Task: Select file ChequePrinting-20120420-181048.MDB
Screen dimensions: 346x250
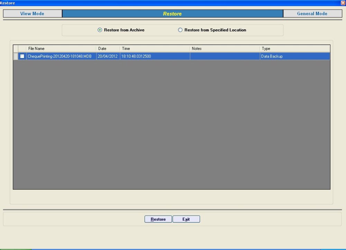Action: (61, 56)
